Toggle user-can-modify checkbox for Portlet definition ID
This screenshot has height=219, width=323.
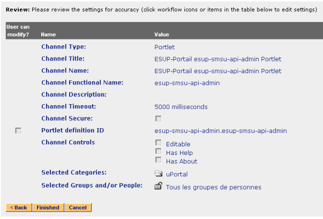(x=19, y=130)
